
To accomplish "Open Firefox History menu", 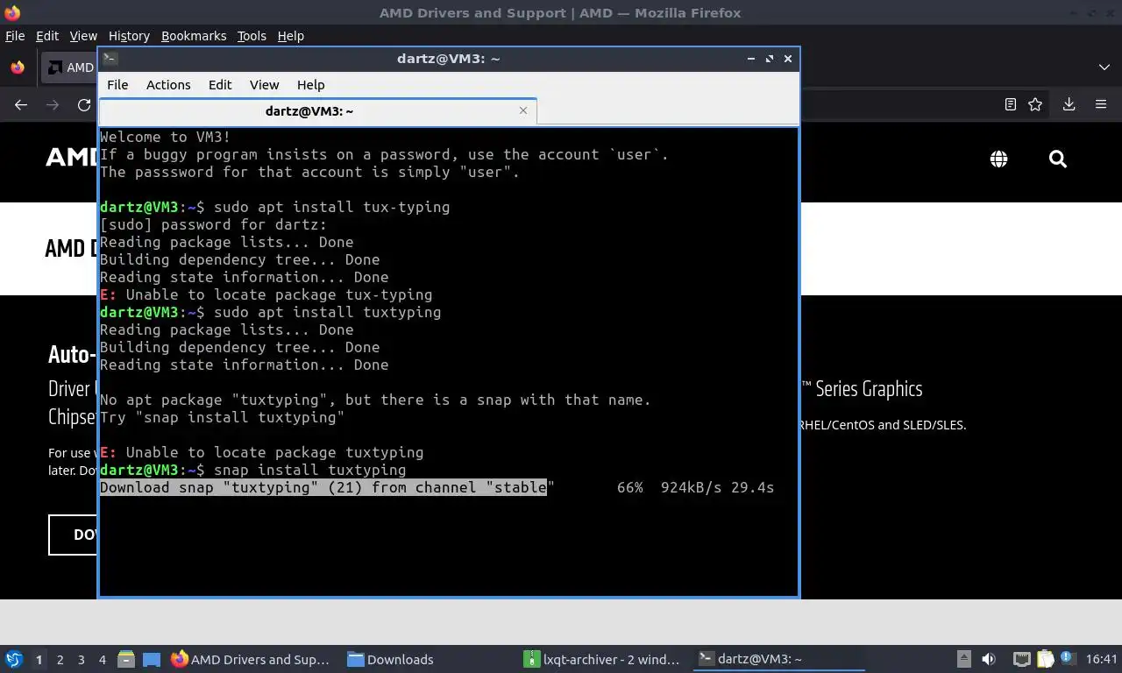I will tap(129, 36).
